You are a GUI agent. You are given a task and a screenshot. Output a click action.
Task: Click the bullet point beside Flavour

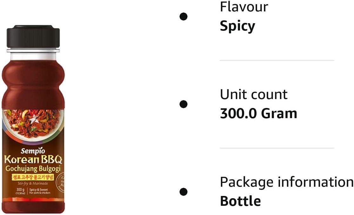(x=183, y=17)
